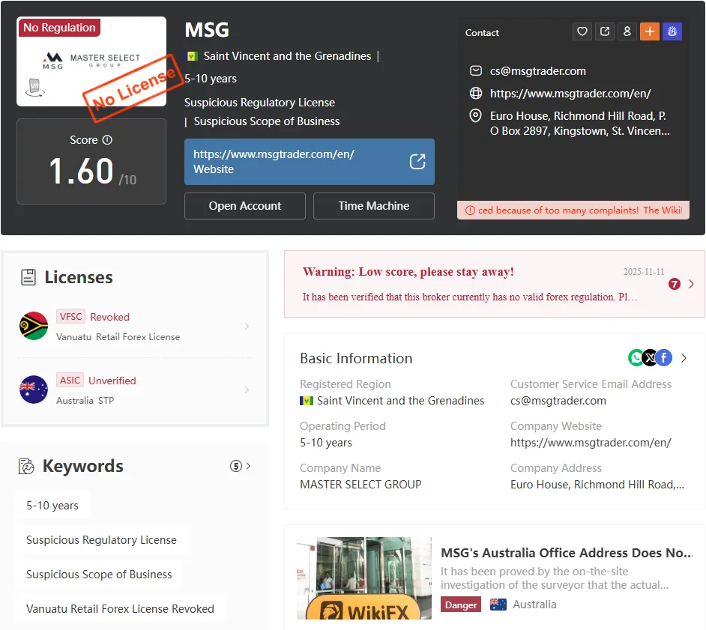Viewport: 706px width, 630px height.
Task: Click the Licenses document icon
Action: pyautogui.click(x=28, y=277)
